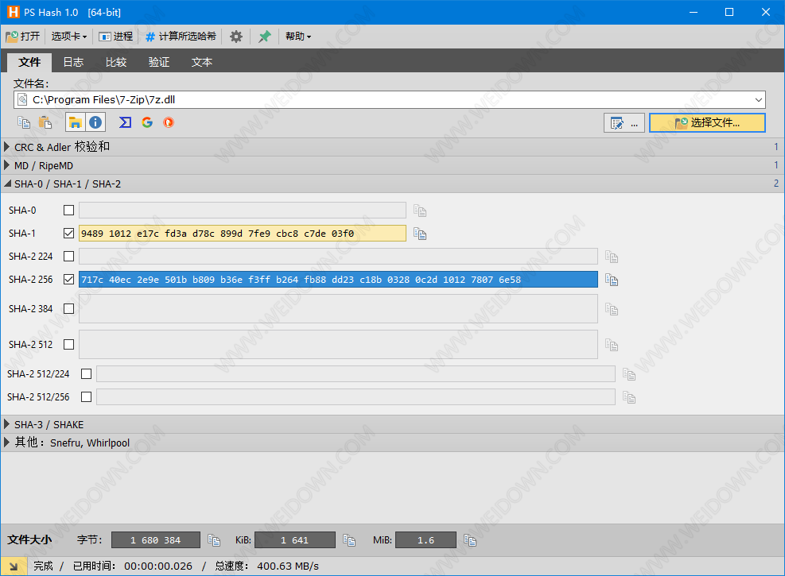
Task: Copy the SHA-0 hash value
Action: [419, 211]
